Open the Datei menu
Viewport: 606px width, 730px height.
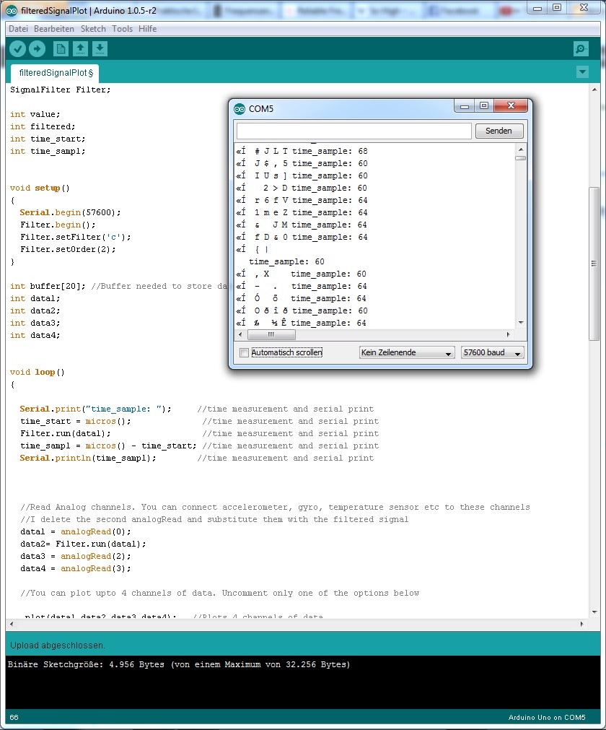pos(17,28)
